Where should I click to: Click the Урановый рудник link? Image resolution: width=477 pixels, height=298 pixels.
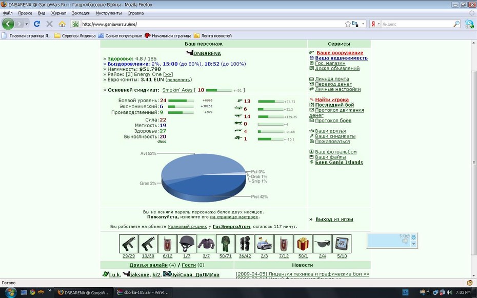point(187,227)
